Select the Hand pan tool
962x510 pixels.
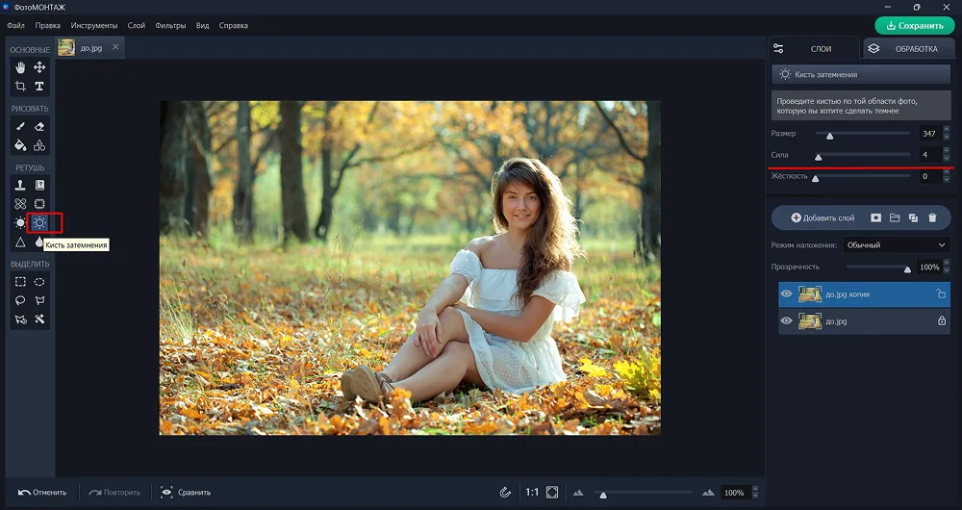20,67
